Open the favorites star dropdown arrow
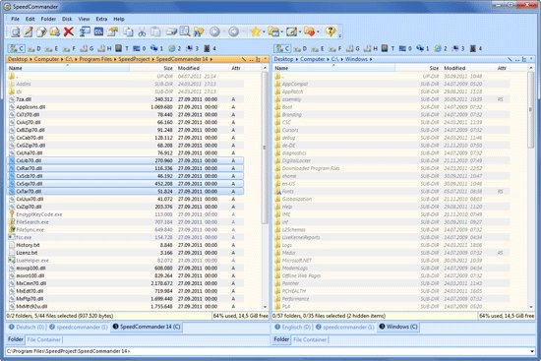 coord(264,32)
